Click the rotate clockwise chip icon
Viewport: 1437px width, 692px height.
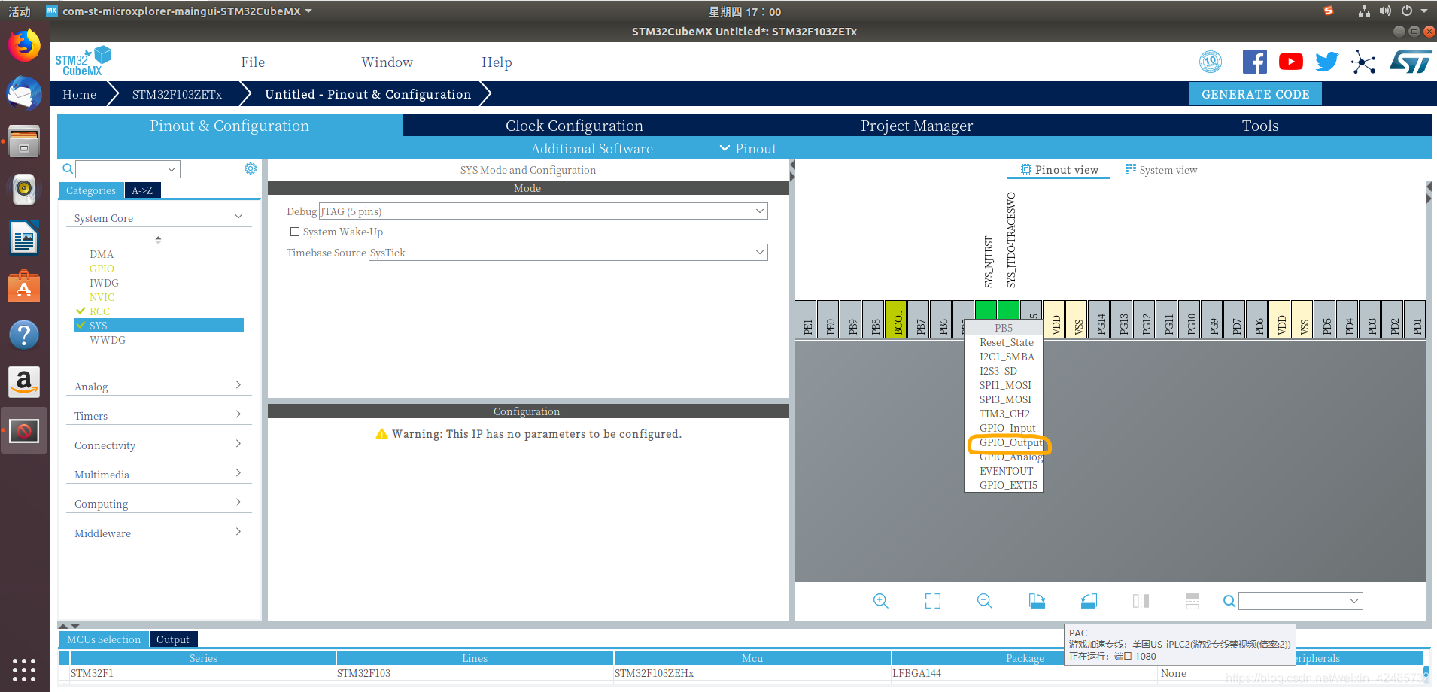[x=1037, y=601]
